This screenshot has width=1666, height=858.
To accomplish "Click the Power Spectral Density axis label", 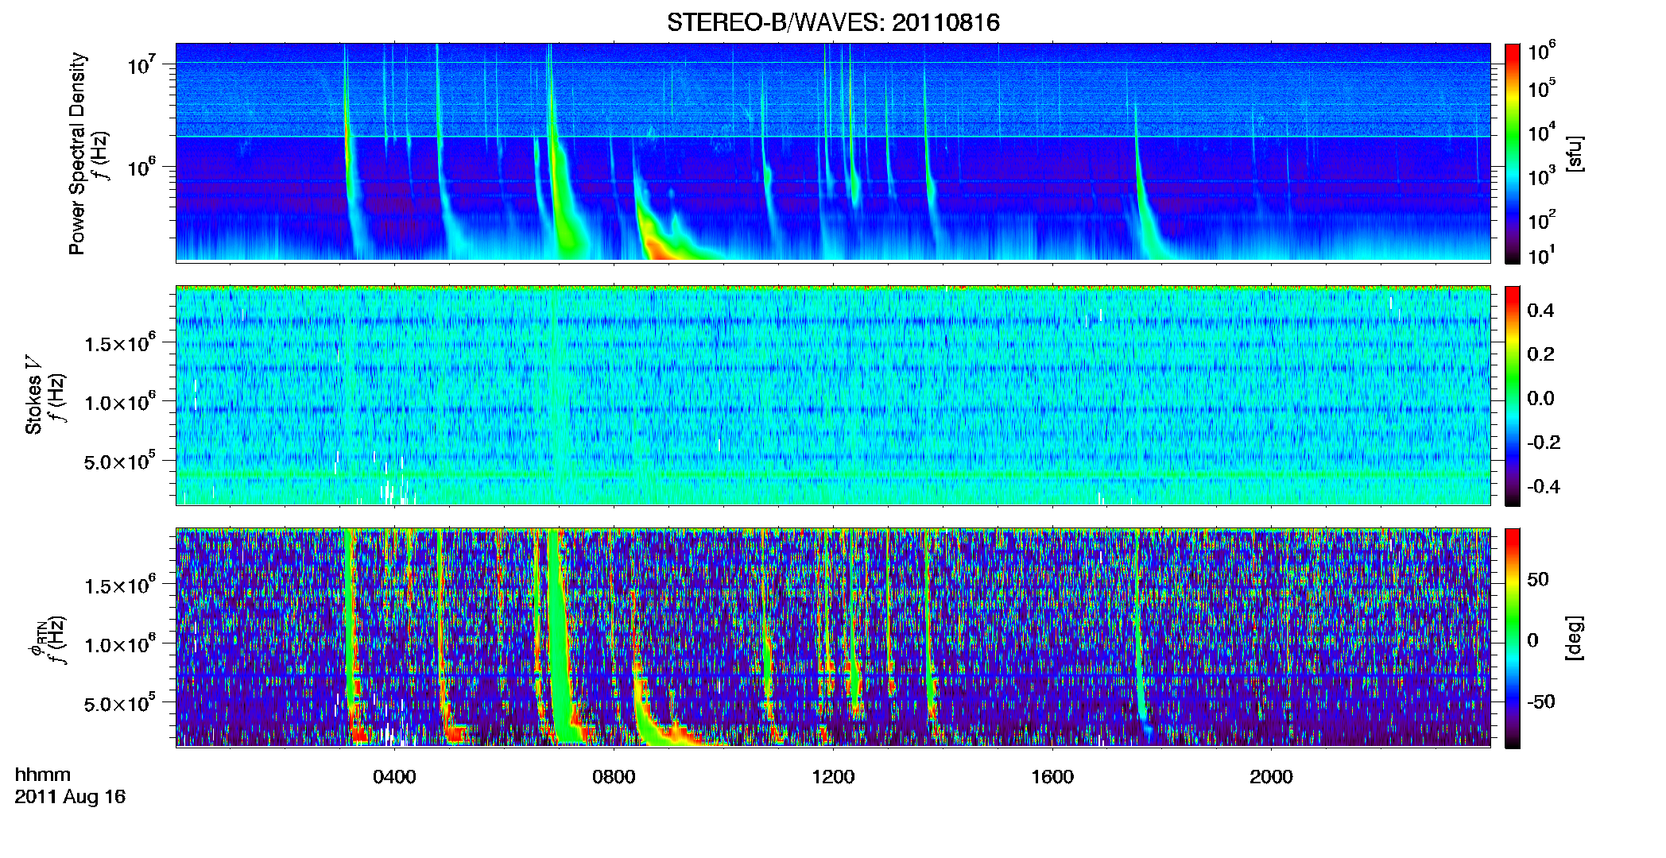I will 77,153.
